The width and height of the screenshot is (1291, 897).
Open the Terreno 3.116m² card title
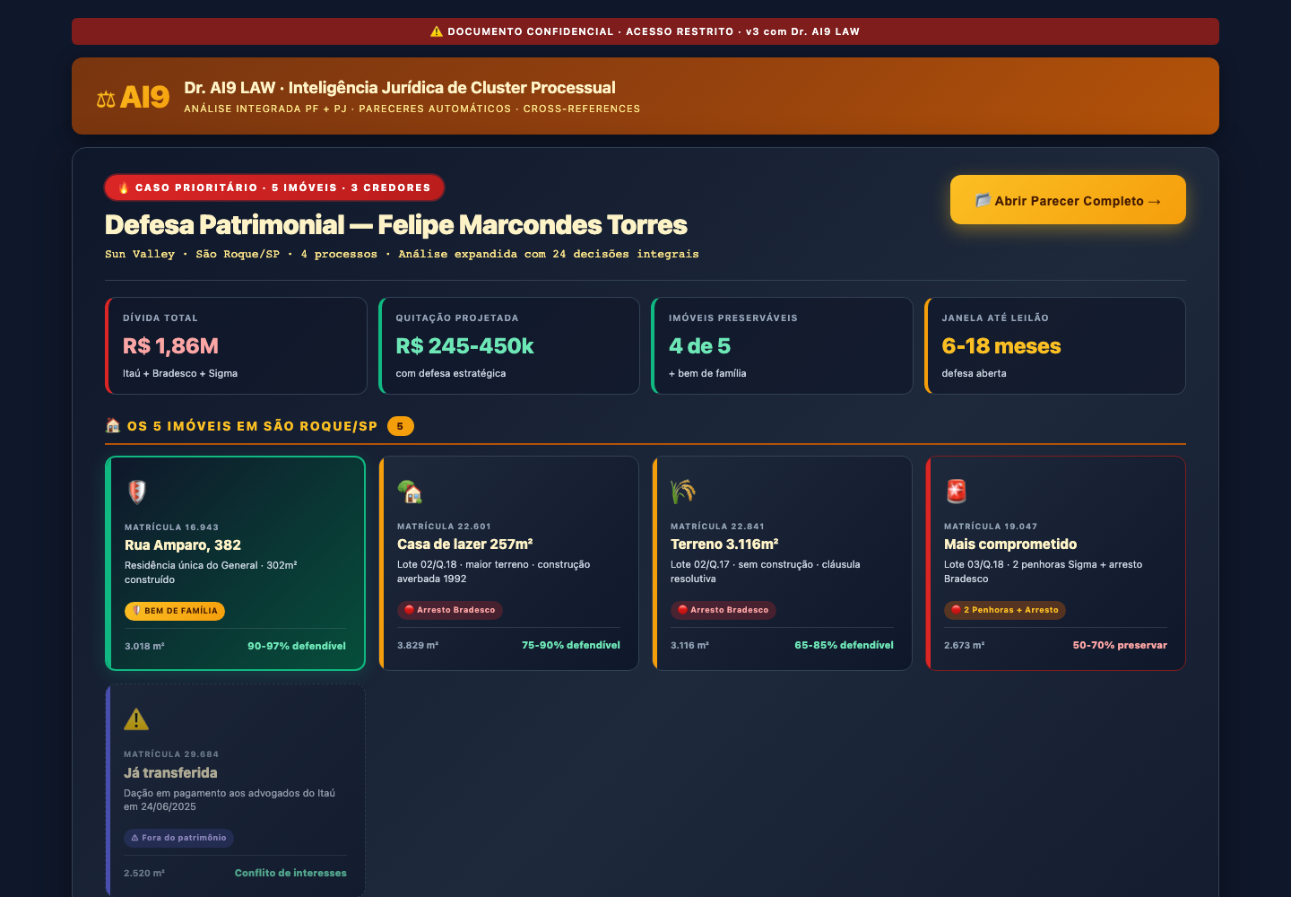coord(724,544)
